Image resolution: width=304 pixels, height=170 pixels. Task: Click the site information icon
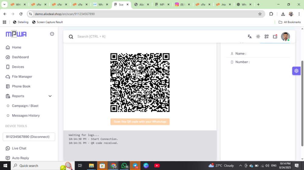point(31,14)
